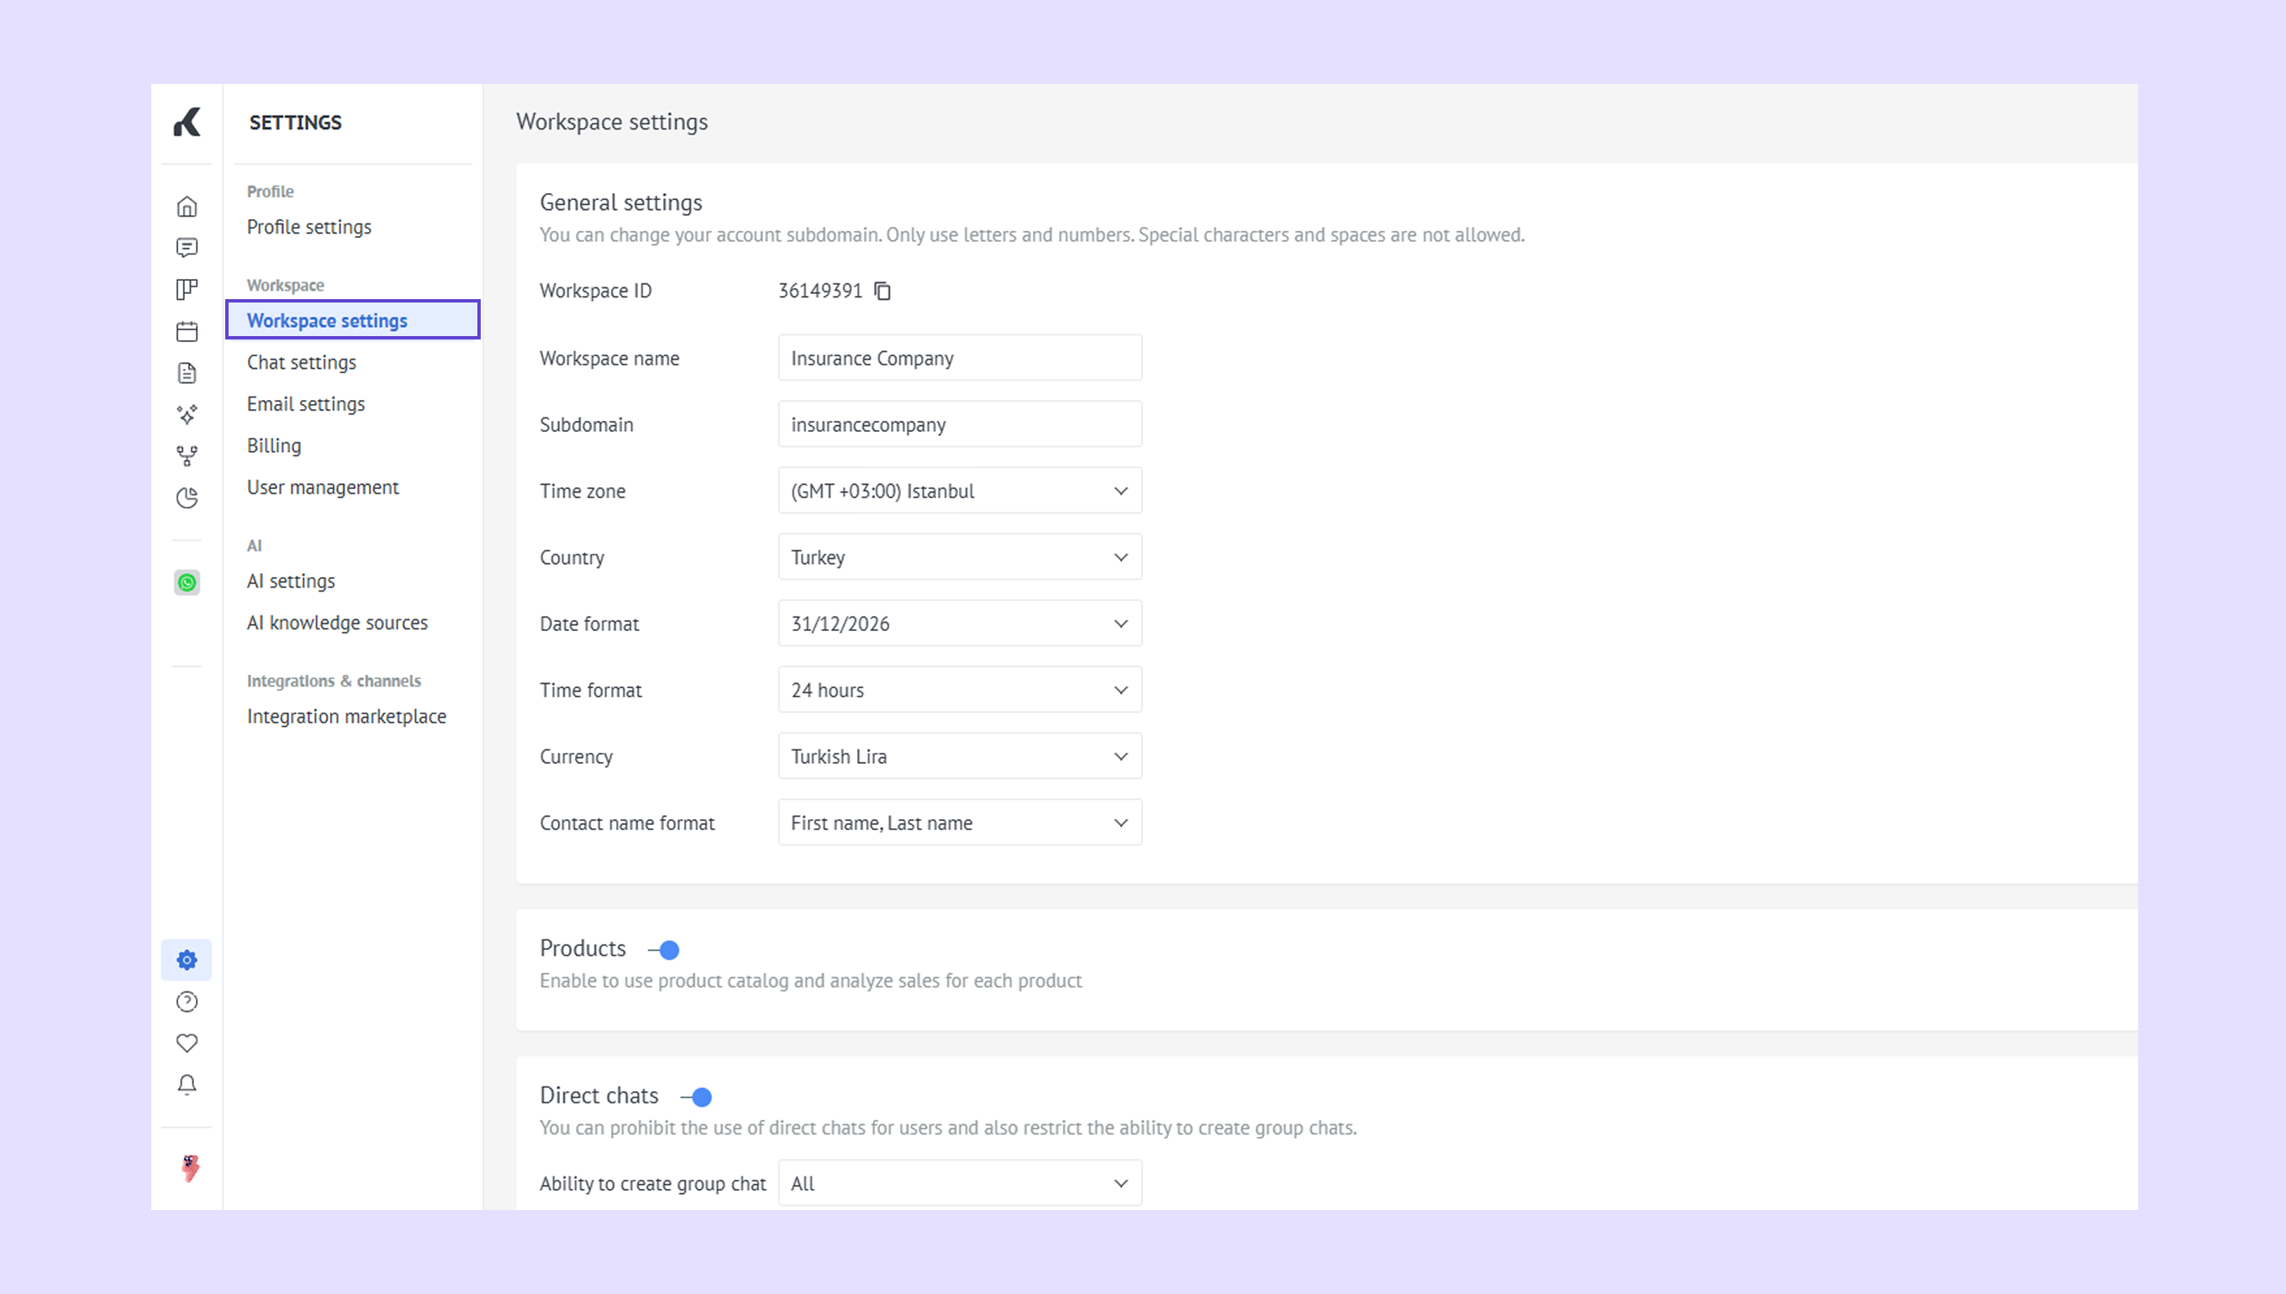Image resolution: width=2286 pixels, height=1294 pixels.
Task: Open User management settings
Action: click(323, 487)
